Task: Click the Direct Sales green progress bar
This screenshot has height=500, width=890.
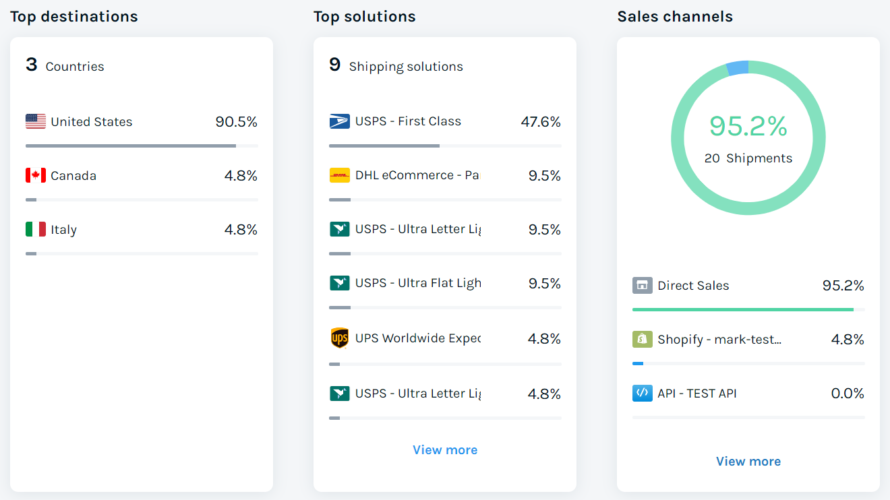Action: (742, 309)
